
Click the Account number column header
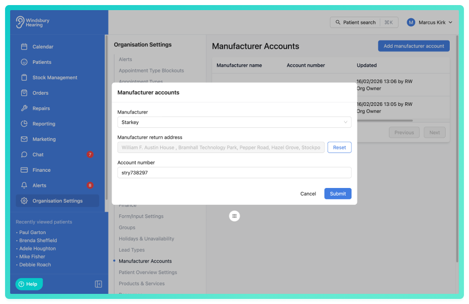(306, 65)
